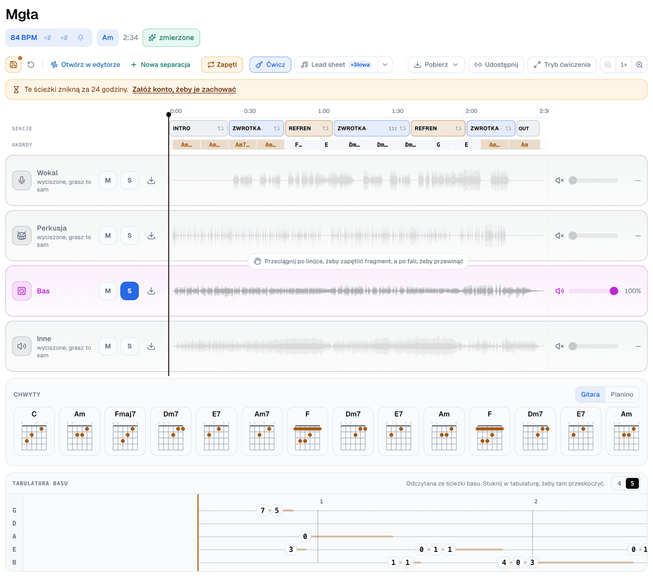Click Otwórz w edytorze
Image resolution: width=653 pixels, height=577 pixels.
click(85, 65)
